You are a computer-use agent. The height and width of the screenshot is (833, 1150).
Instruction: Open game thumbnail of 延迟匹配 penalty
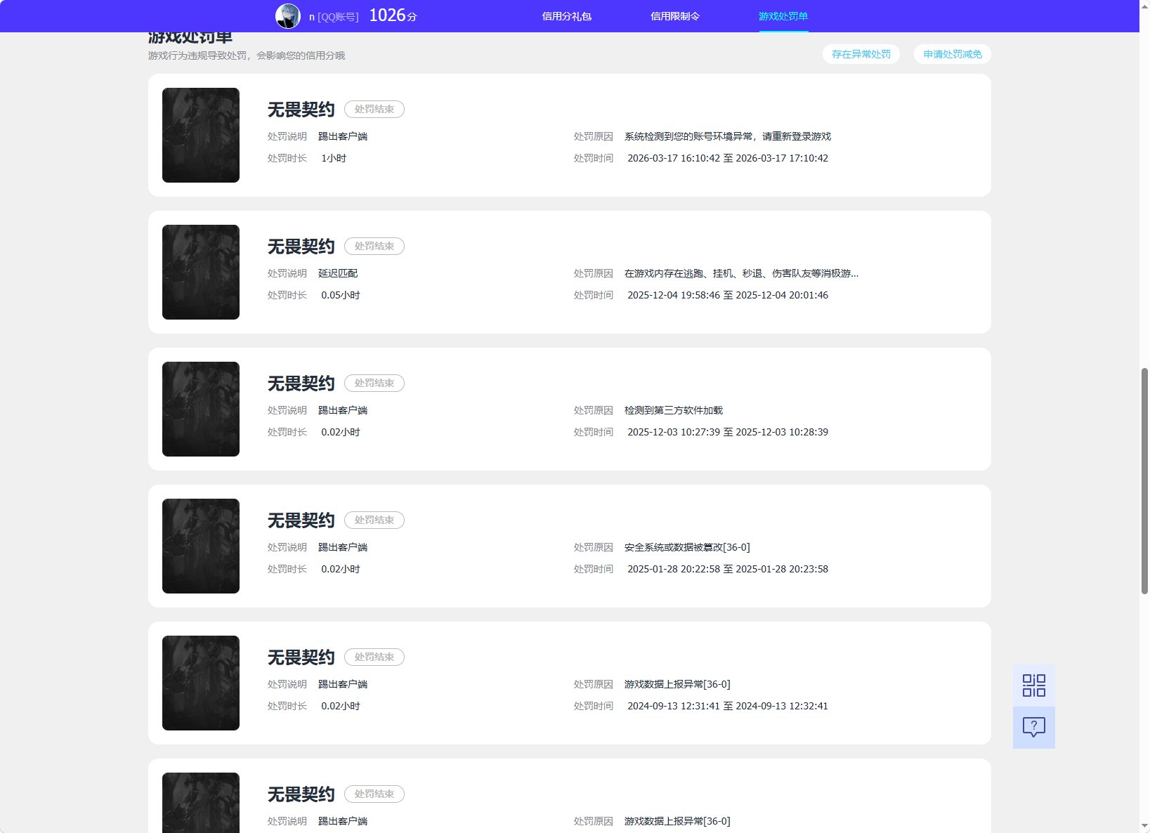tap(201, 272)
